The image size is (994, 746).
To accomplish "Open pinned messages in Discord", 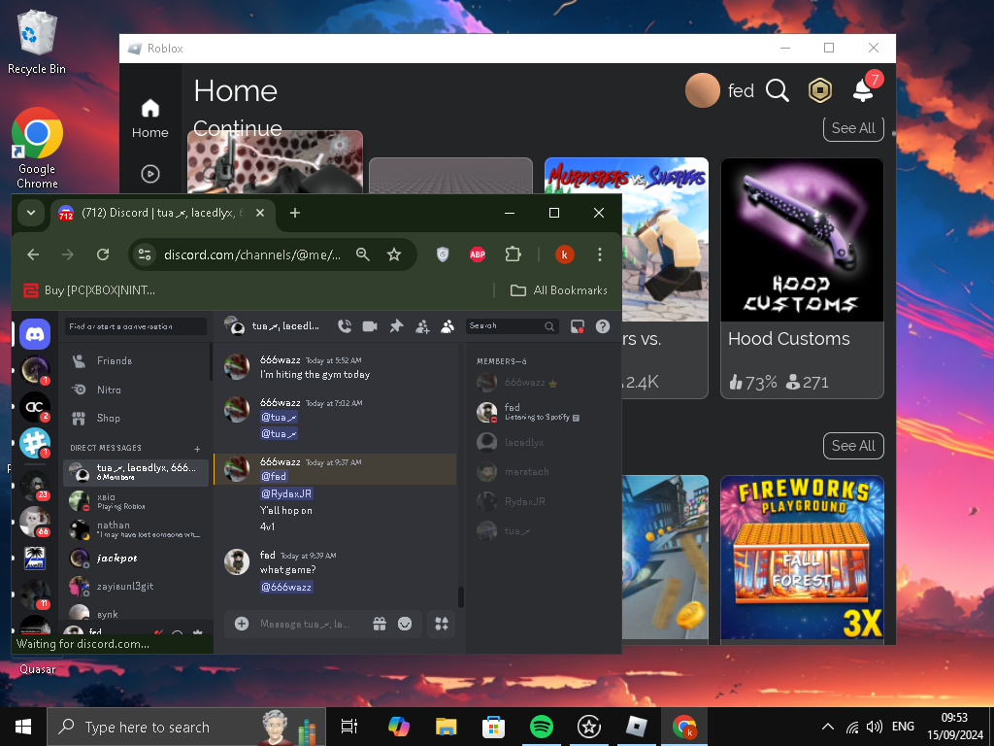I will coord(396,326).
